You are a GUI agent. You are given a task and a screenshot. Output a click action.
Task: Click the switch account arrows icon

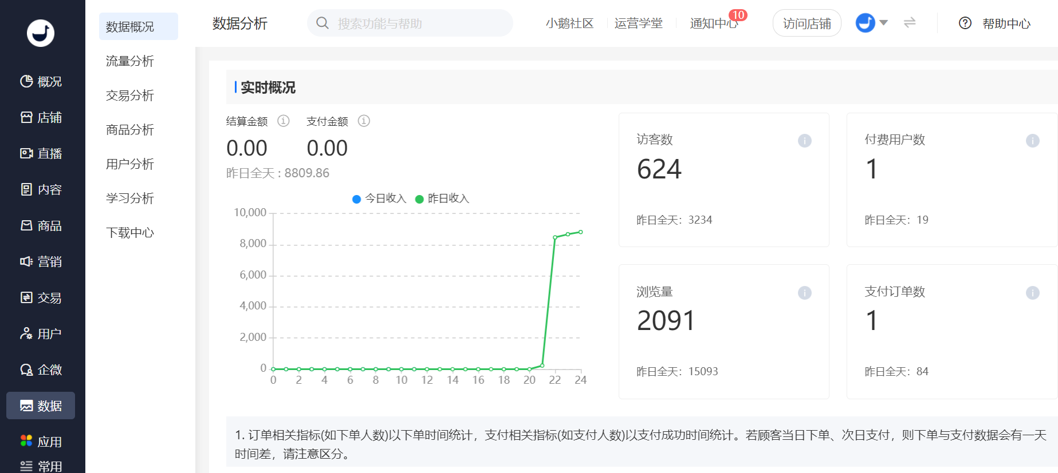pyautogui.click(x=910, y=22)
